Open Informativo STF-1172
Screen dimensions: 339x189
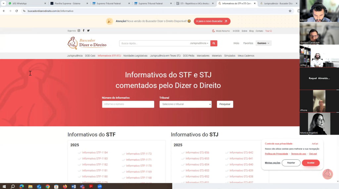pos(139,154)
